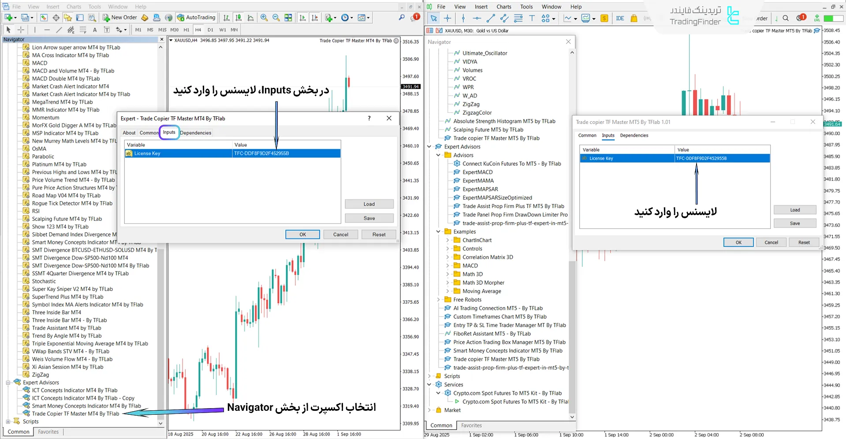846x439 pixels.
Task: Expand the MT5 Free Robots folder
Action: pyautogui.click(x=438, y=300)
